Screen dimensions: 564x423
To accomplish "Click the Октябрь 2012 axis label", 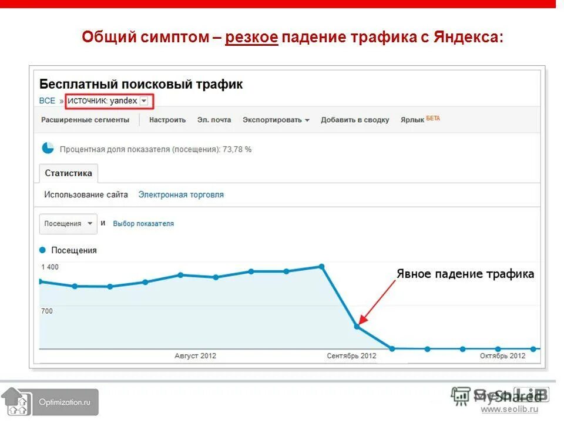I will pos(502,356).
